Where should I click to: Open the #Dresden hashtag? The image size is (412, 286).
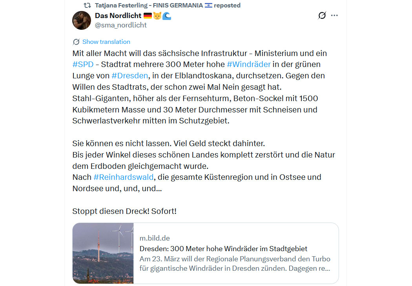click(130, 76)
